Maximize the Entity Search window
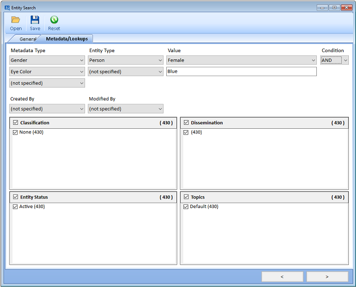This screenshot has width=356, height=287. tap(334, 8)
